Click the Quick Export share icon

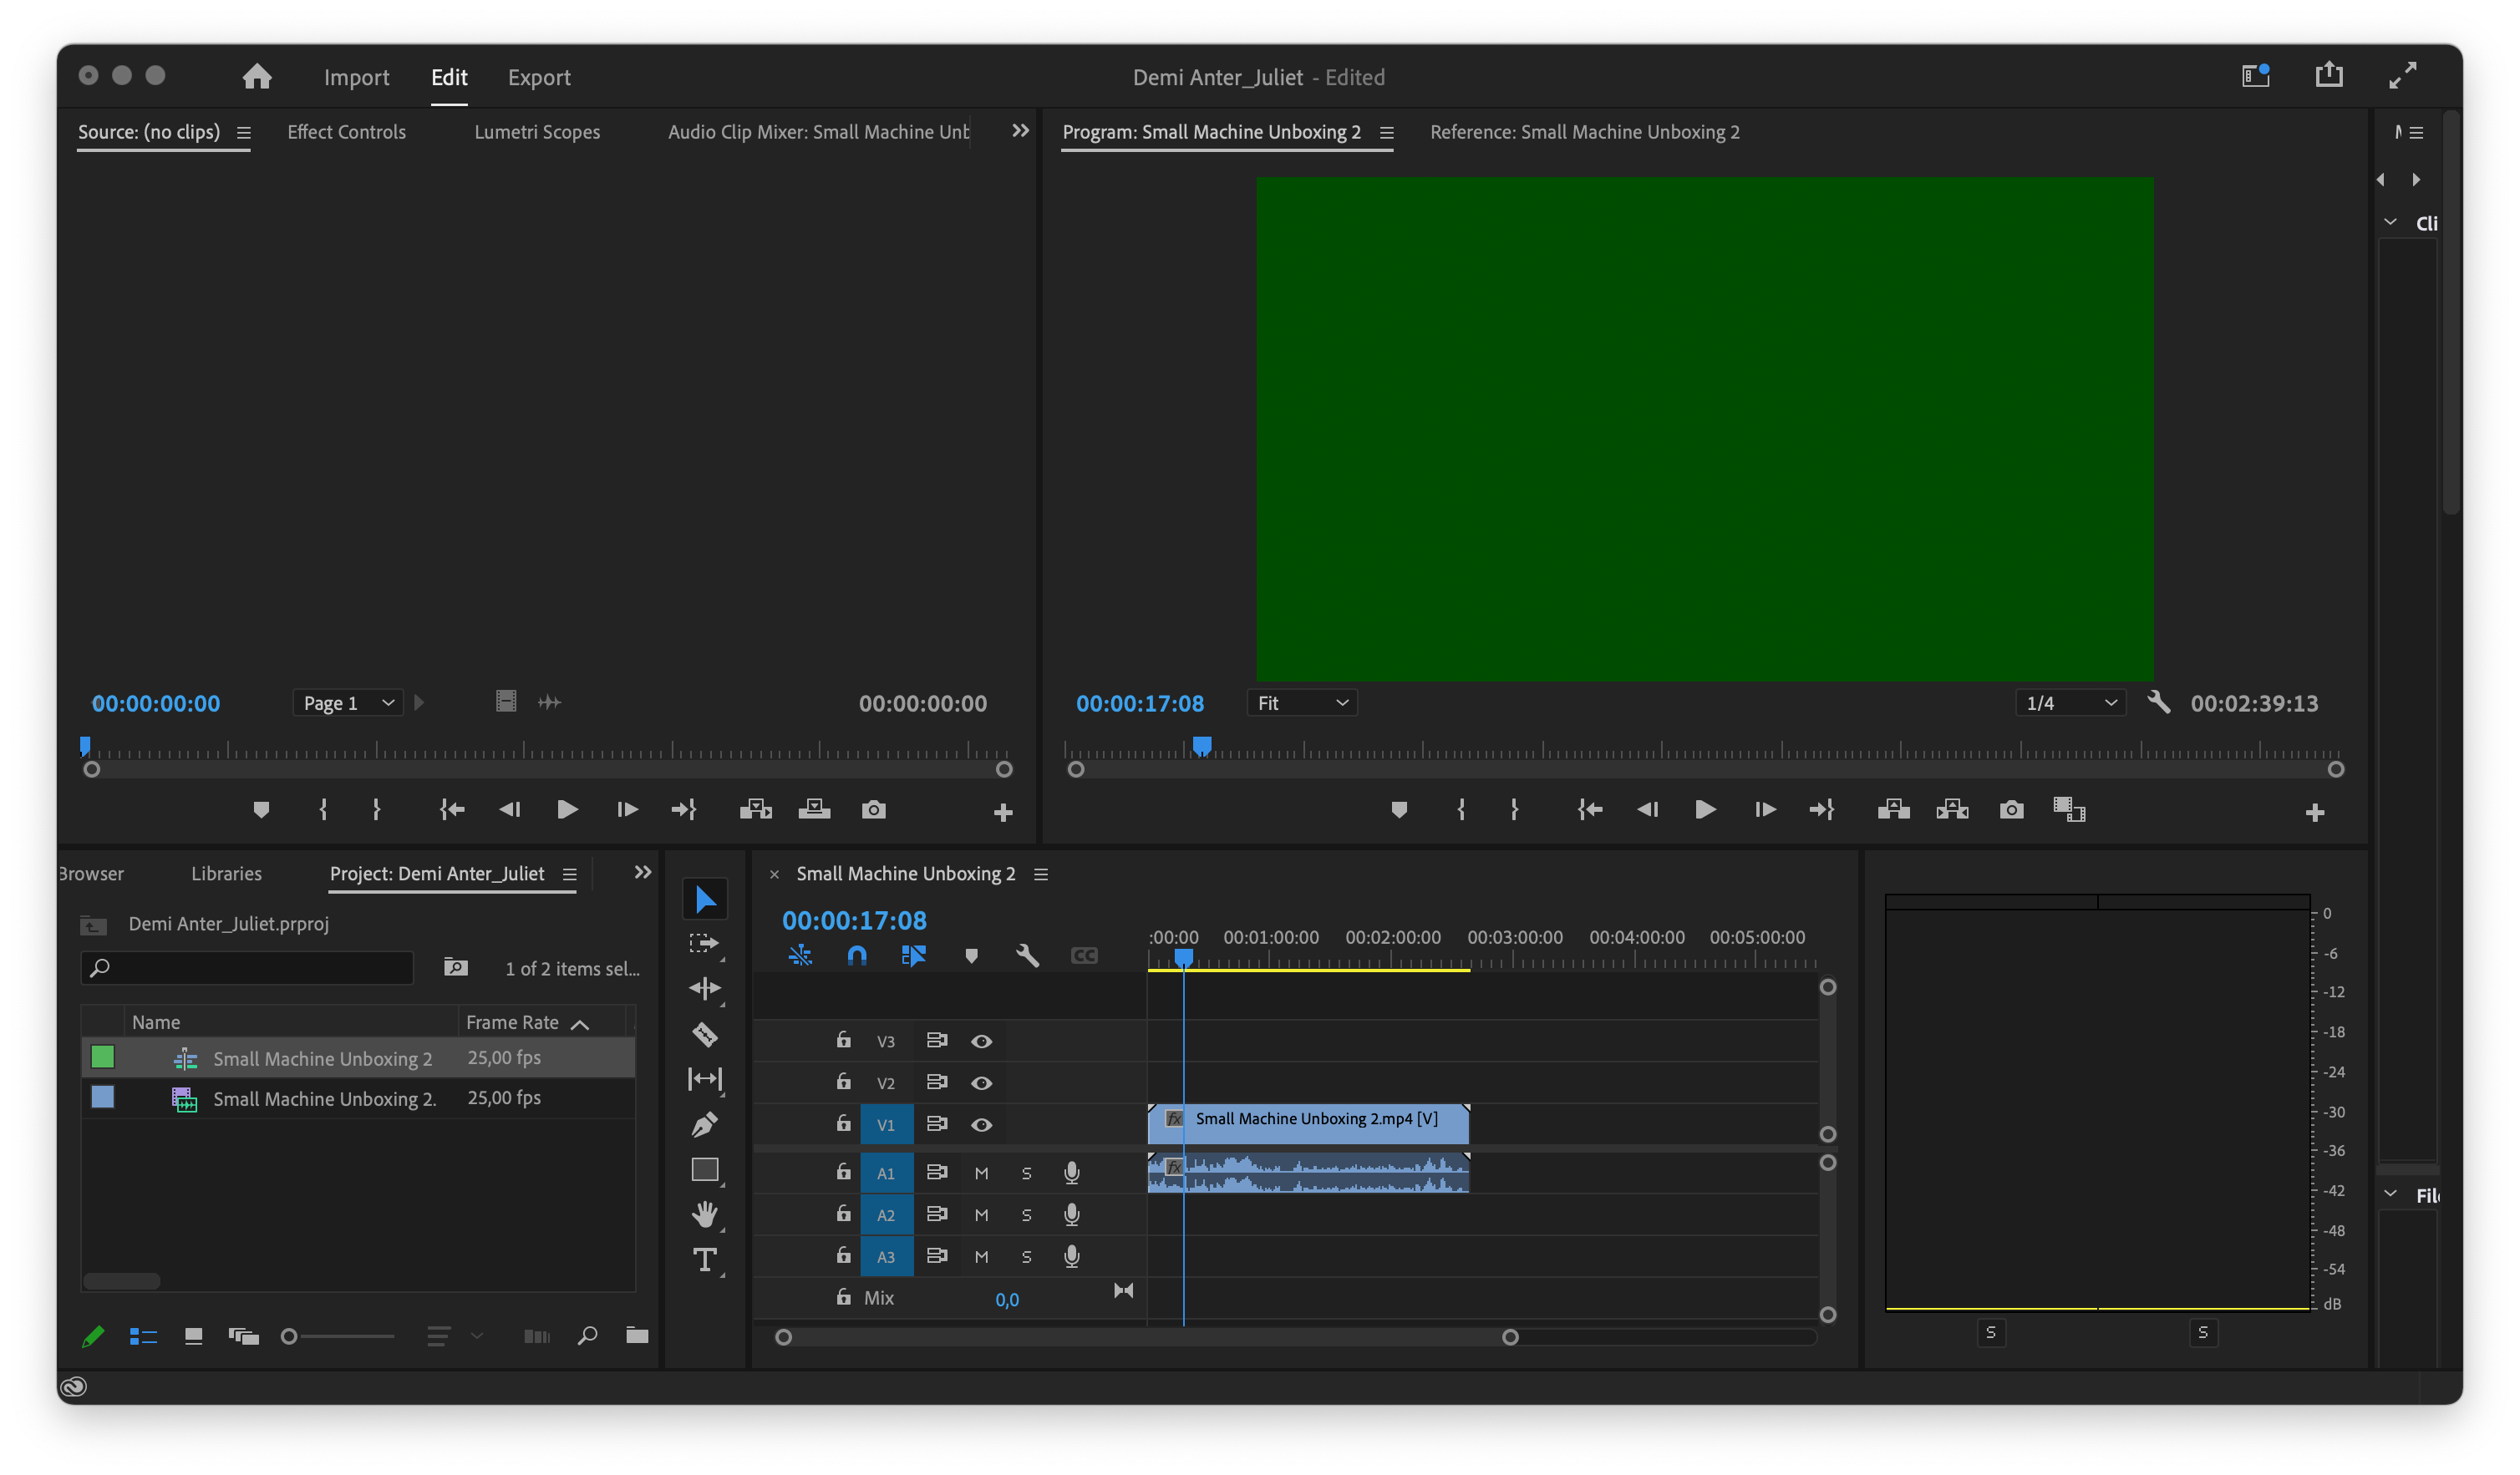[2329, 75]
